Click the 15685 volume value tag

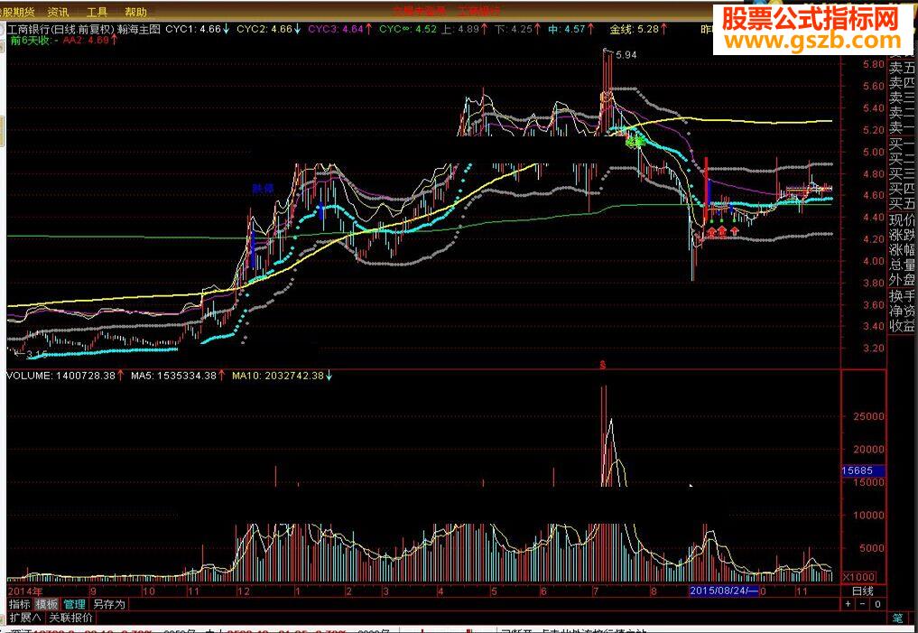(x=862, y=470)
